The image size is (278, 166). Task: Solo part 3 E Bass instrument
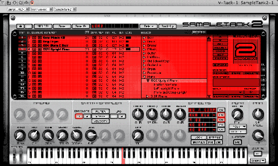pyautogui.click(x=34, y=46)
